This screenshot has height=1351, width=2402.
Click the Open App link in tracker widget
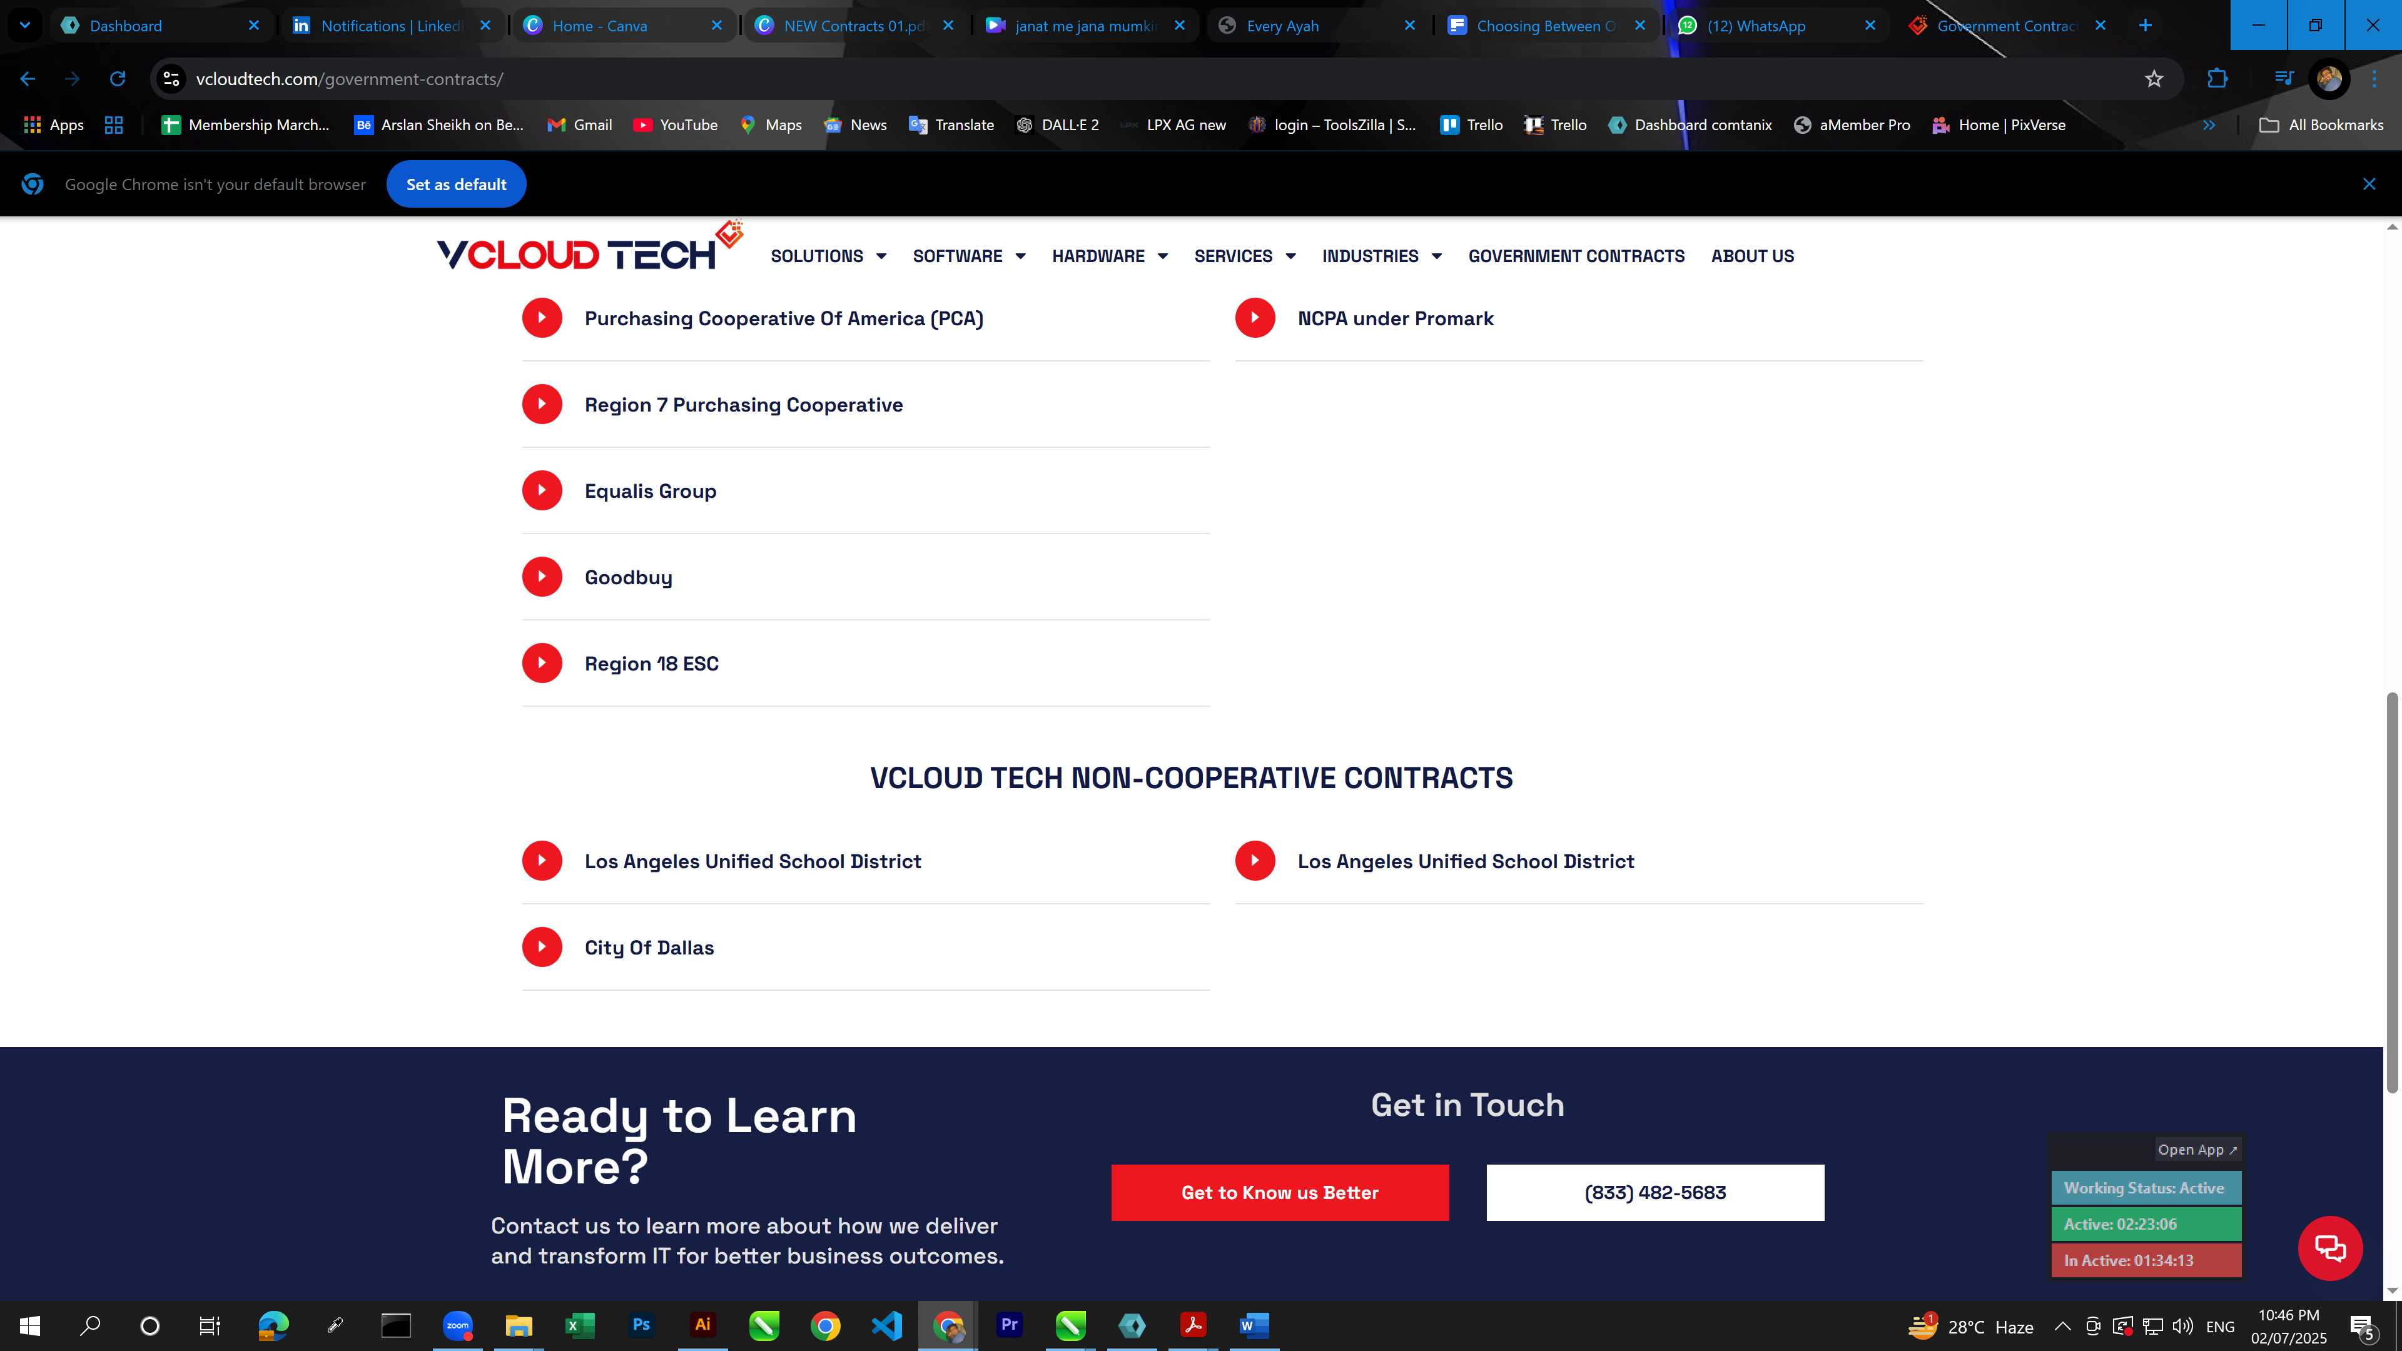2197,1150
